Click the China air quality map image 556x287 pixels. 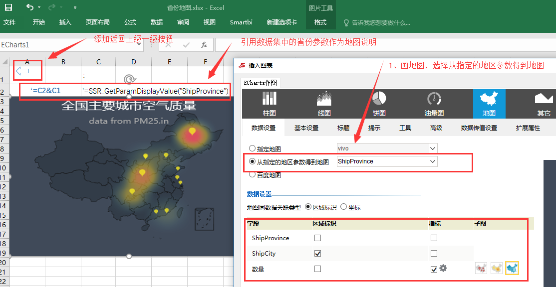tap(122, 175)
